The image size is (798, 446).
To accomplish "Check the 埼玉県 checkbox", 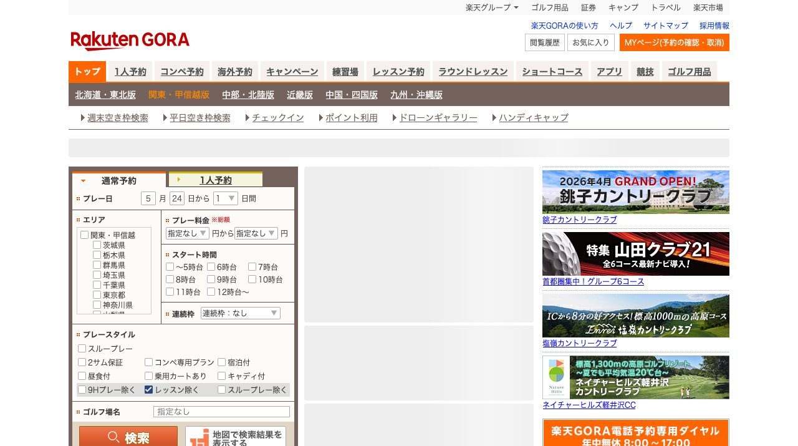I will point(97,275).
